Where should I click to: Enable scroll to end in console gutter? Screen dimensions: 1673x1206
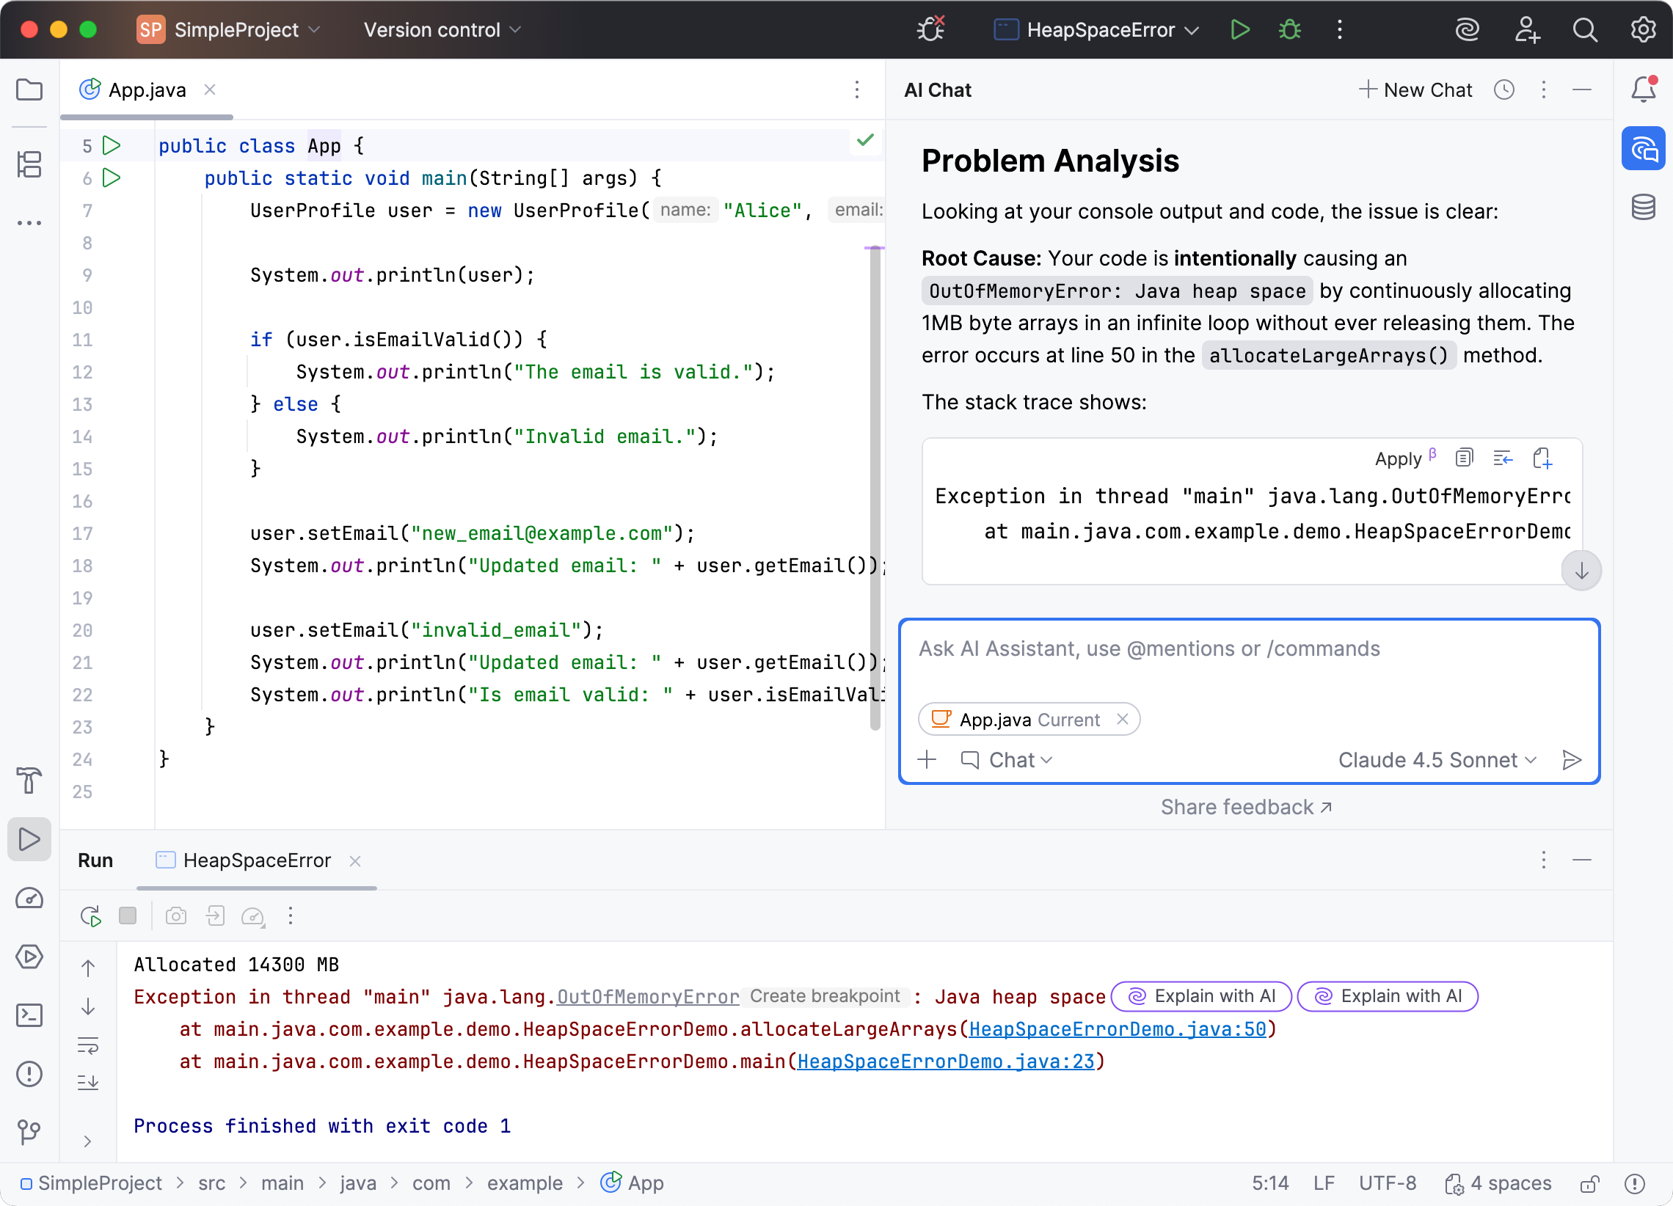point(88,1082)
